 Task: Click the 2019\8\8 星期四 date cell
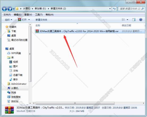click(132, 31)
